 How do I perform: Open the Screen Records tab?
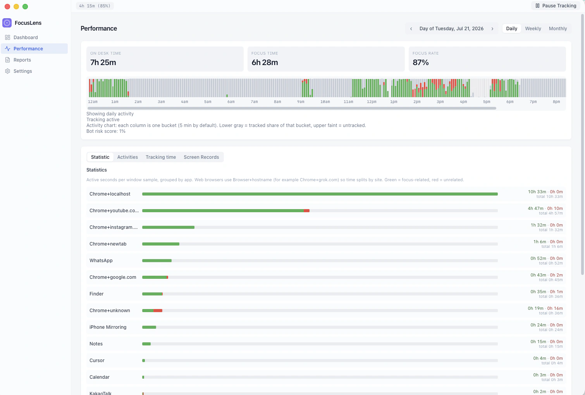click(201, 157)
